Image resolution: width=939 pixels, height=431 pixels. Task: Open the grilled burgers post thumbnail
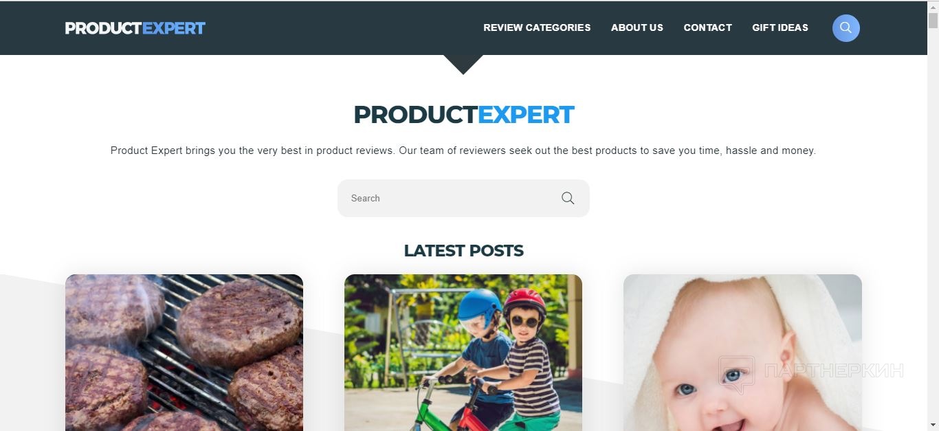tap(184, 353)
